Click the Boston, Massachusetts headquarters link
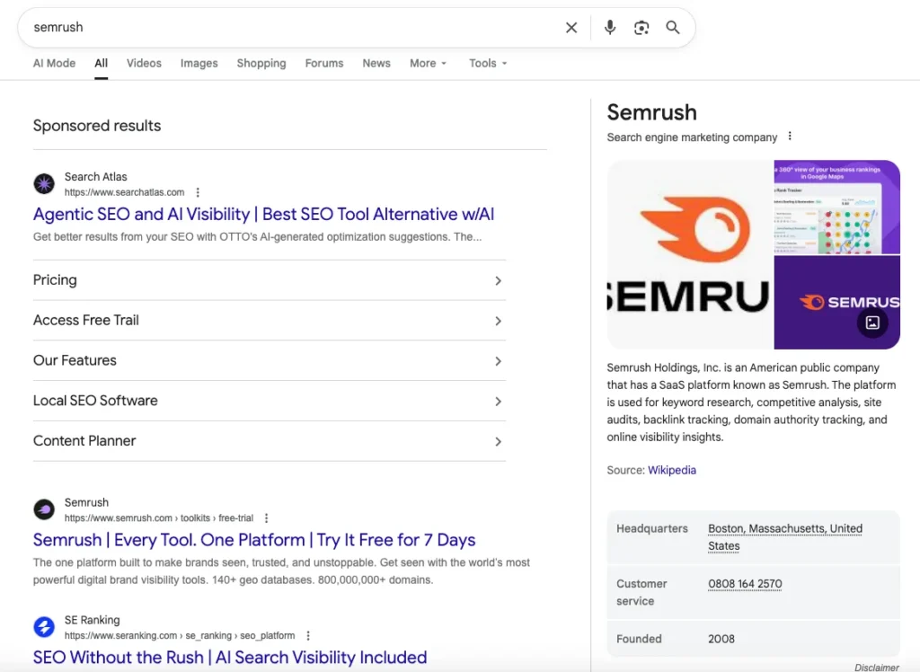920x672 pixels. pyautogui.click(x=785, y=537)
